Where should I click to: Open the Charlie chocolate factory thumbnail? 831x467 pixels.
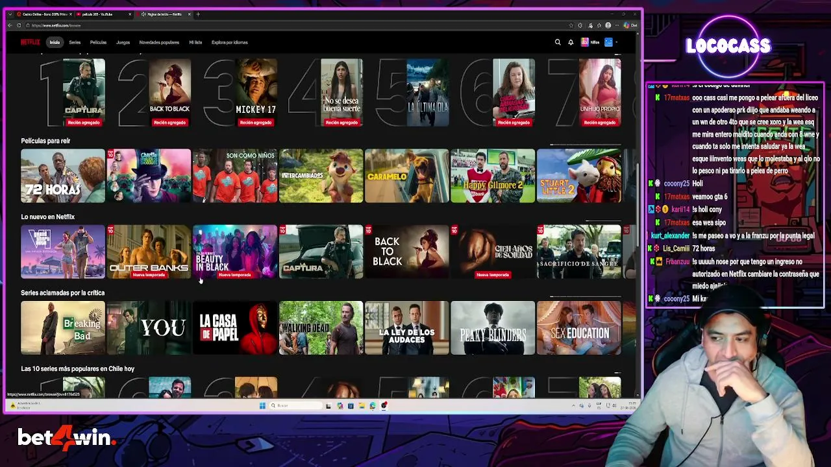(149, 176)
